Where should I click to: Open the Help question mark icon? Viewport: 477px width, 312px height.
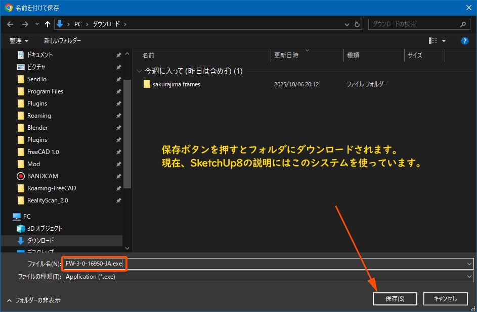(x=464, y=41)
